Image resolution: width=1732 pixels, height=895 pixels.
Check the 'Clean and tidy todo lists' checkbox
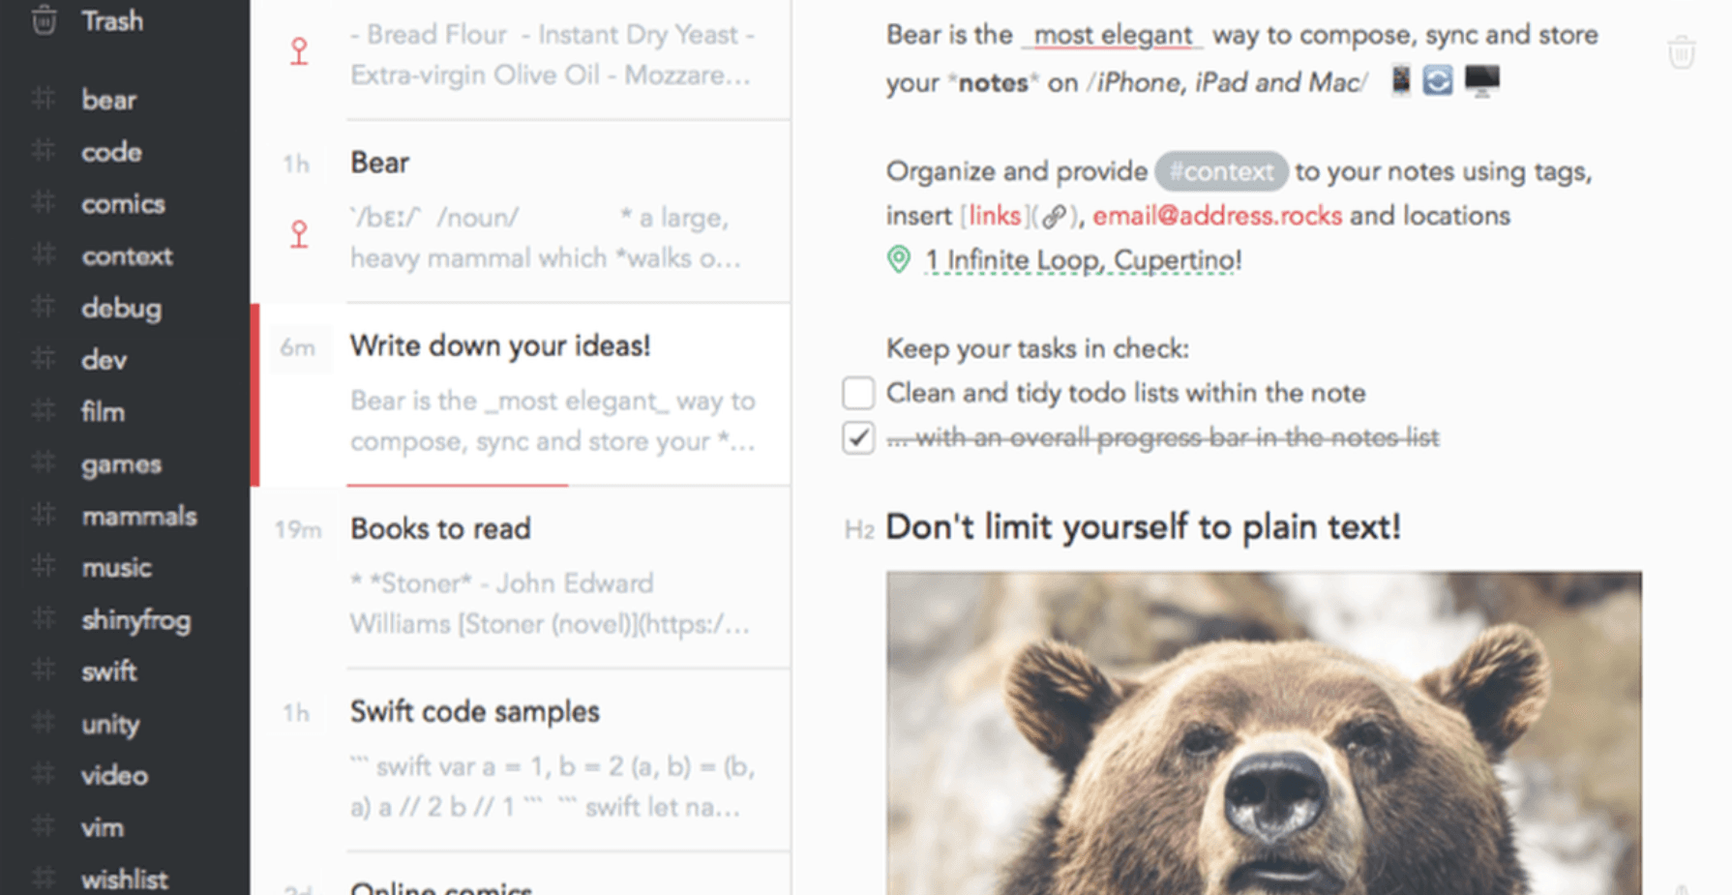(x=858, y=393)
